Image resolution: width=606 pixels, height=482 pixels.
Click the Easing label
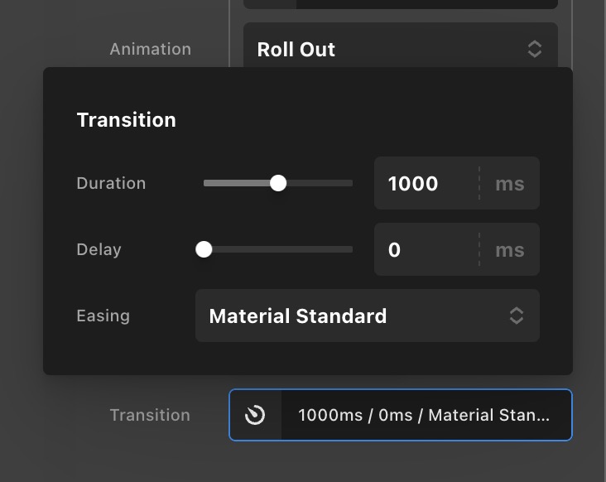tap(103, 316)
